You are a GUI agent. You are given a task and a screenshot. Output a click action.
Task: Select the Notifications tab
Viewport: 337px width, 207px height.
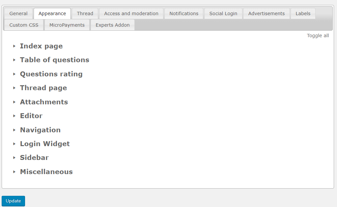184,13
